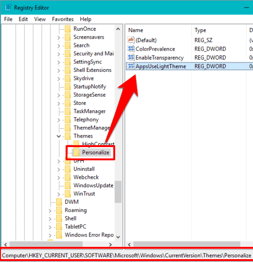253x262 pixels.
Task: Select the ColorPrevalence value name
Action: [x=155, y=49]
